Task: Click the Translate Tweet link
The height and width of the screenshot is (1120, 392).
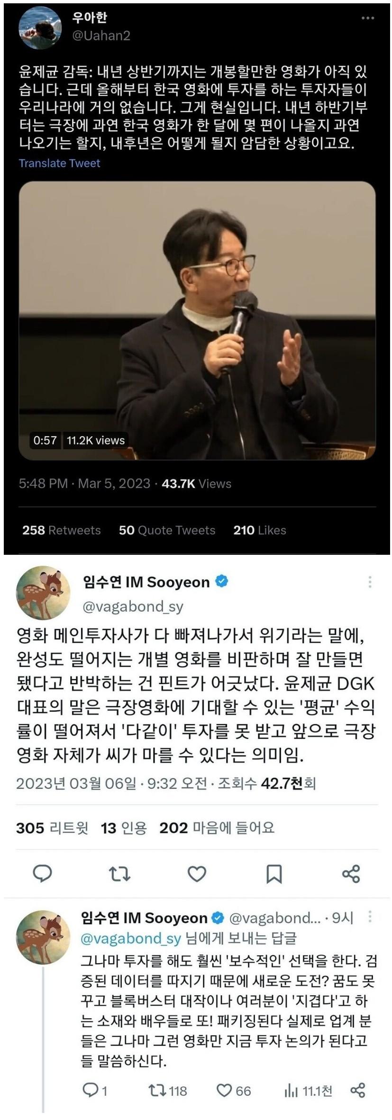Action: (x=60, y=163)
